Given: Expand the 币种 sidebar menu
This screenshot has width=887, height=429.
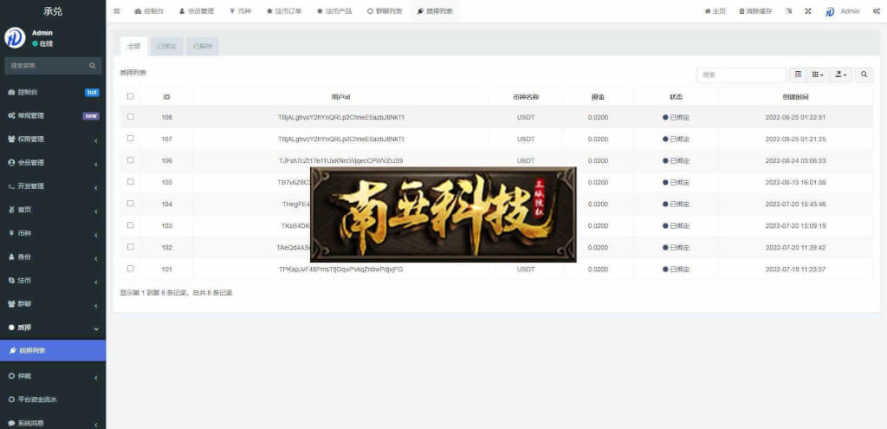Looking at the screenshot, I should pos(53,233).
